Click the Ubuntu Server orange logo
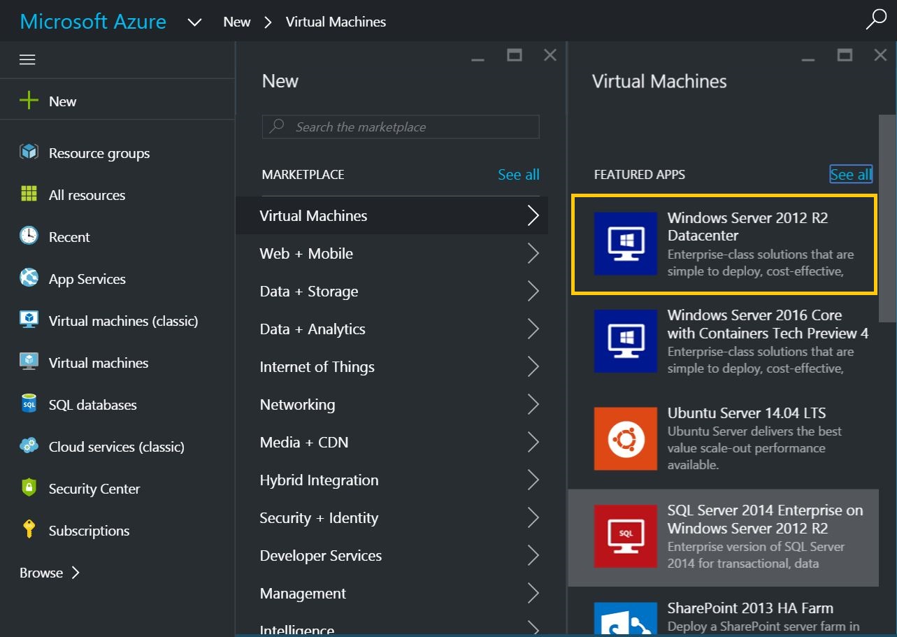 (x=625, y=438)
